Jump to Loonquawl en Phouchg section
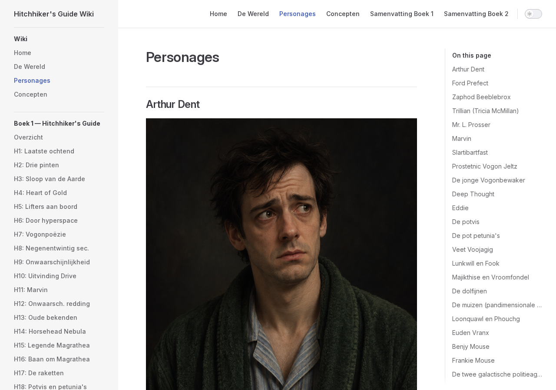Image resolution: width=556 pixels, height=390 pixels. click(486, 319)
